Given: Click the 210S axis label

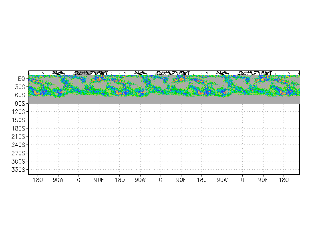Looking at the screenshot, I should (18, 137).
